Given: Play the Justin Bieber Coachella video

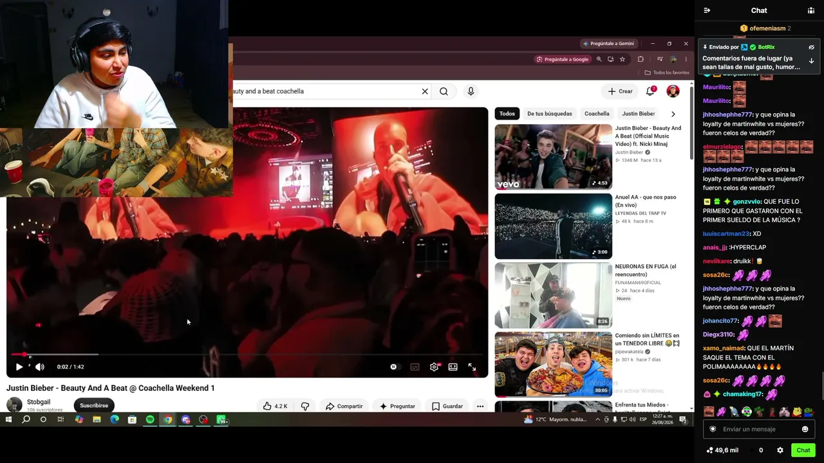Looking at the screenshot, I should click(19, 367).
